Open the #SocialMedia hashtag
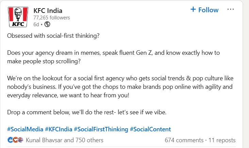 [x=25, y=129]
